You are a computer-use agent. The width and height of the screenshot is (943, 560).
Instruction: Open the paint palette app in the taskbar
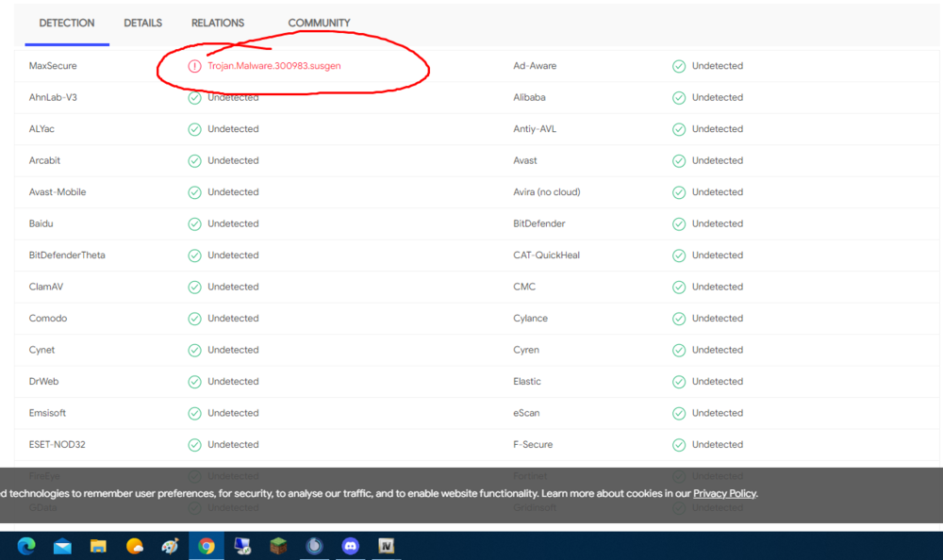pos(170,546)
